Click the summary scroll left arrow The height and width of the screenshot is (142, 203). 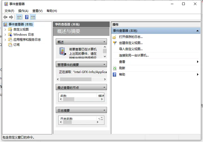(x=58, y=79)
